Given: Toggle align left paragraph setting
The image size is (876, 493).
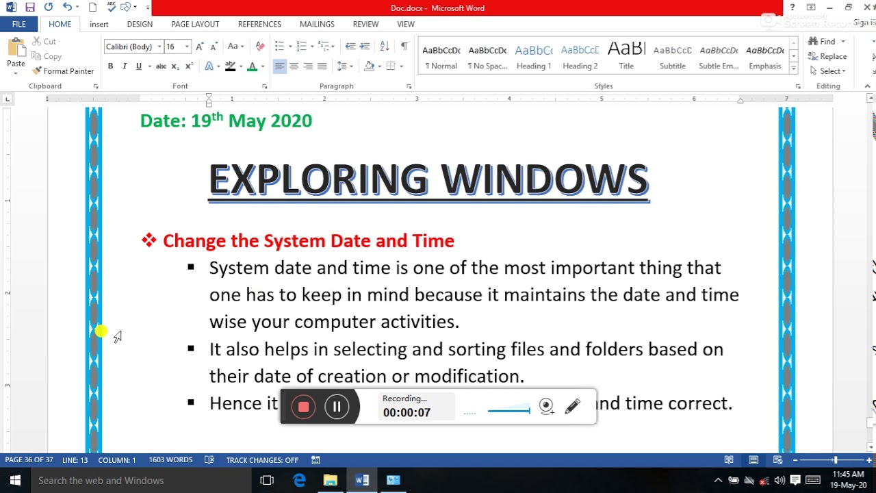Looking at the screenshot, I should pos(279,66).
